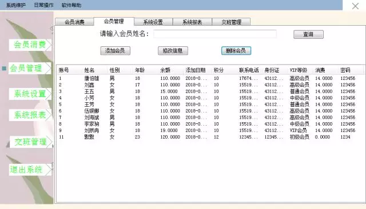Viewport: 366px width, 209px height.
Task: Click balance 15.0000 in 王五's row
Action: (x=169, y=91)
